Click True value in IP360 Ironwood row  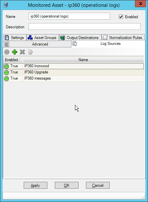tap(14, 66)
